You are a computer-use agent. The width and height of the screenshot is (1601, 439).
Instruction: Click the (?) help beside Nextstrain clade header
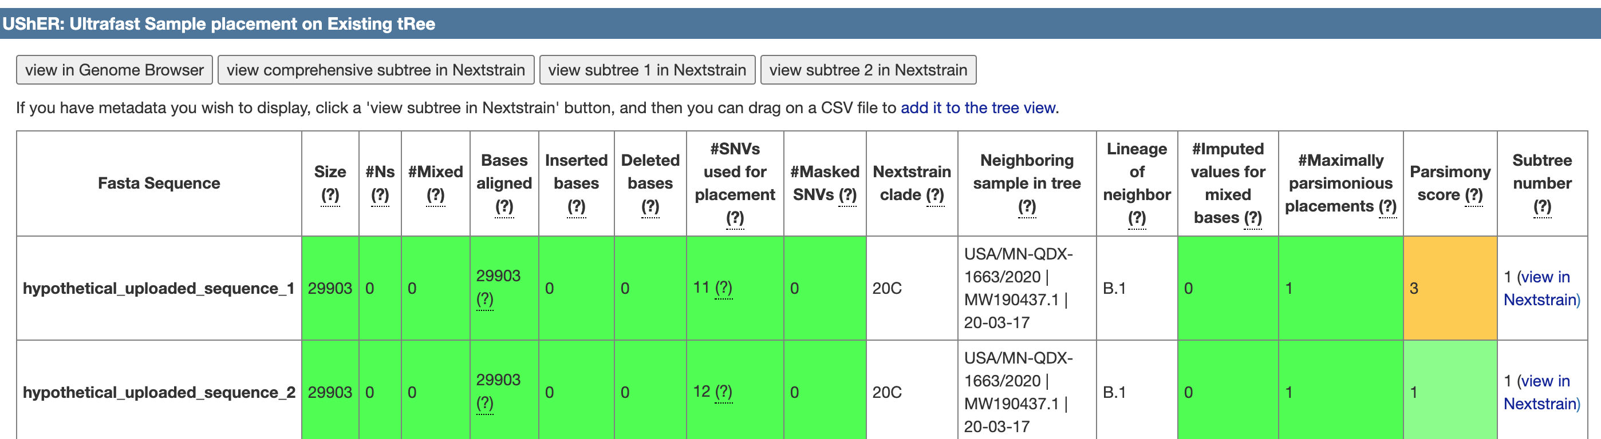(934, 195)
